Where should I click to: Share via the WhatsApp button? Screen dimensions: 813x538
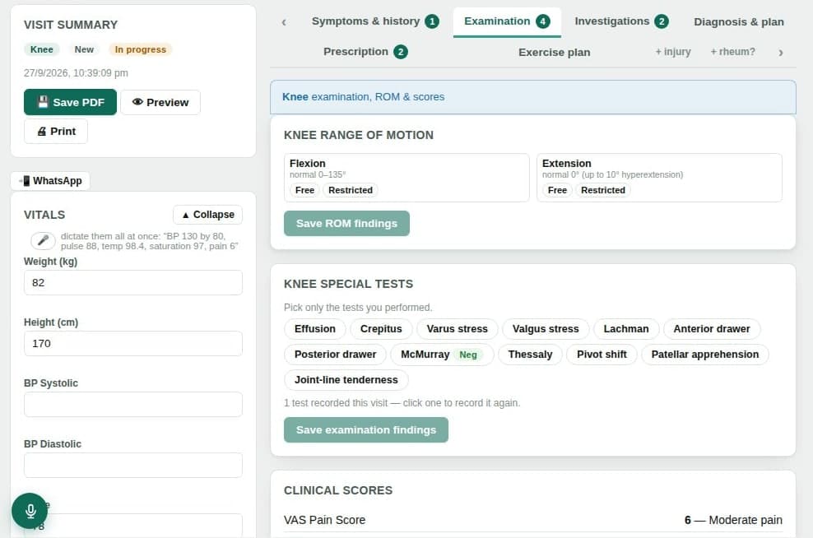(50, 181)
